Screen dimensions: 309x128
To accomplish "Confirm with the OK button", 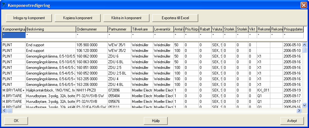I will (x=16, y=121).
